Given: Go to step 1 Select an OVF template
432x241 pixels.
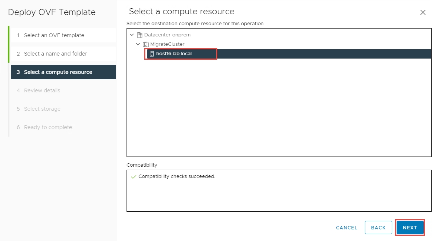Looking at the screenshot, I should [x=54, y=35].
